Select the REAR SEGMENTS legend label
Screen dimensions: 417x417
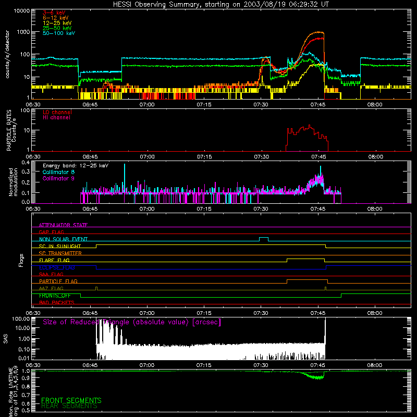click(69, 406)
